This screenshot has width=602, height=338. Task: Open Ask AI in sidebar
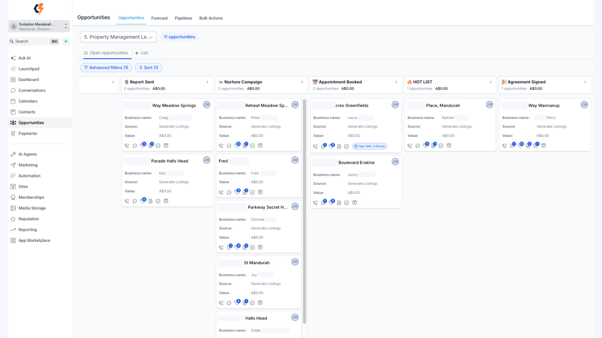24,58
